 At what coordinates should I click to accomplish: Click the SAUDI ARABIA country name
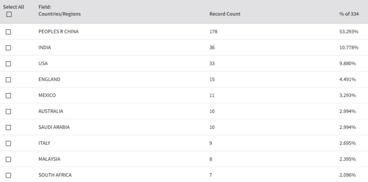click(x=54, y=127)
